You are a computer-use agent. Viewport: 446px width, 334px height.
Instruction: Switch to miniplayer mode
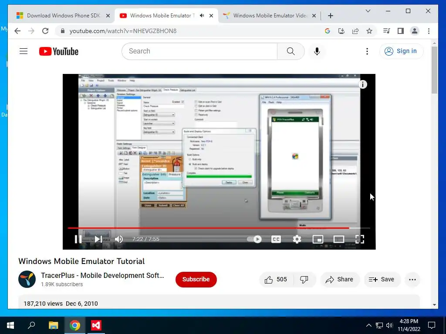pos(318,239)
